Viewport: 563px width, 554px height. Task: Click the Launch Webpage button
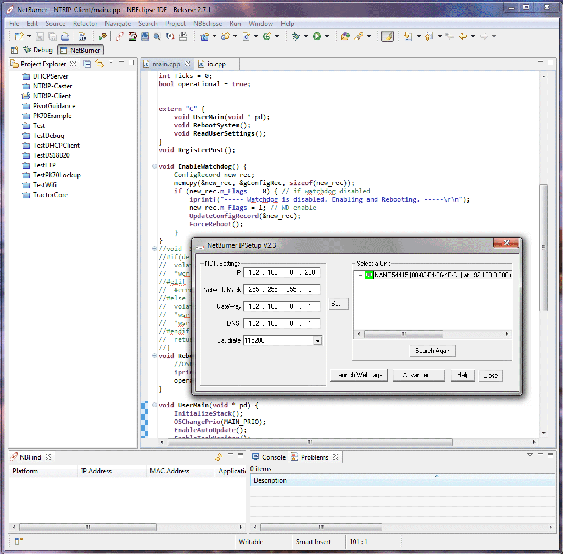tap(359, 376)
